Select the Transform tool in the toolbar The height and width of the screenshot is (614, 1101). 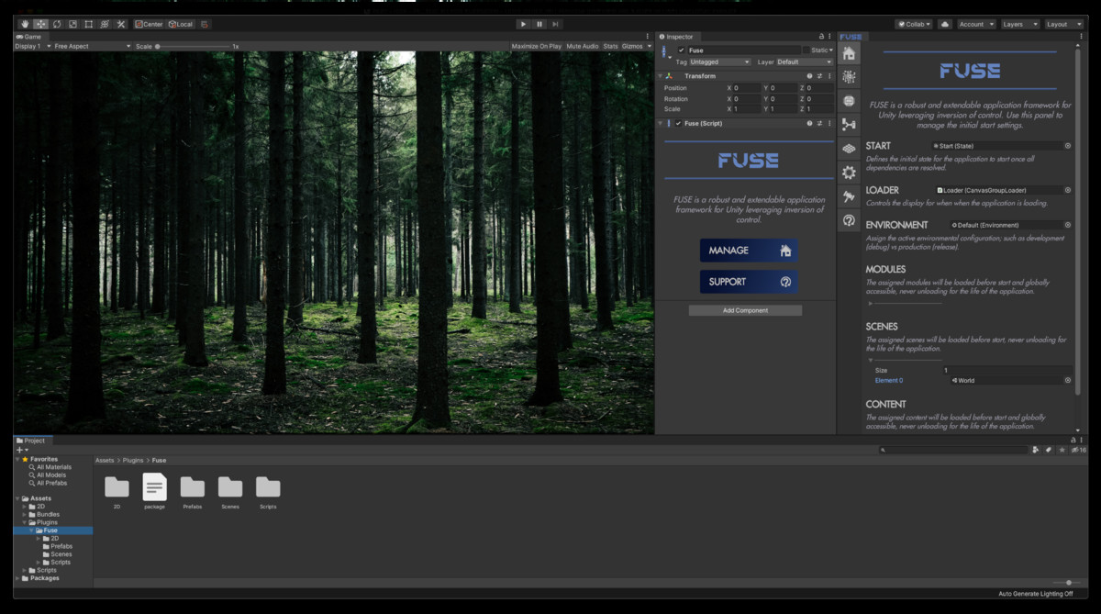click(105, 24)
